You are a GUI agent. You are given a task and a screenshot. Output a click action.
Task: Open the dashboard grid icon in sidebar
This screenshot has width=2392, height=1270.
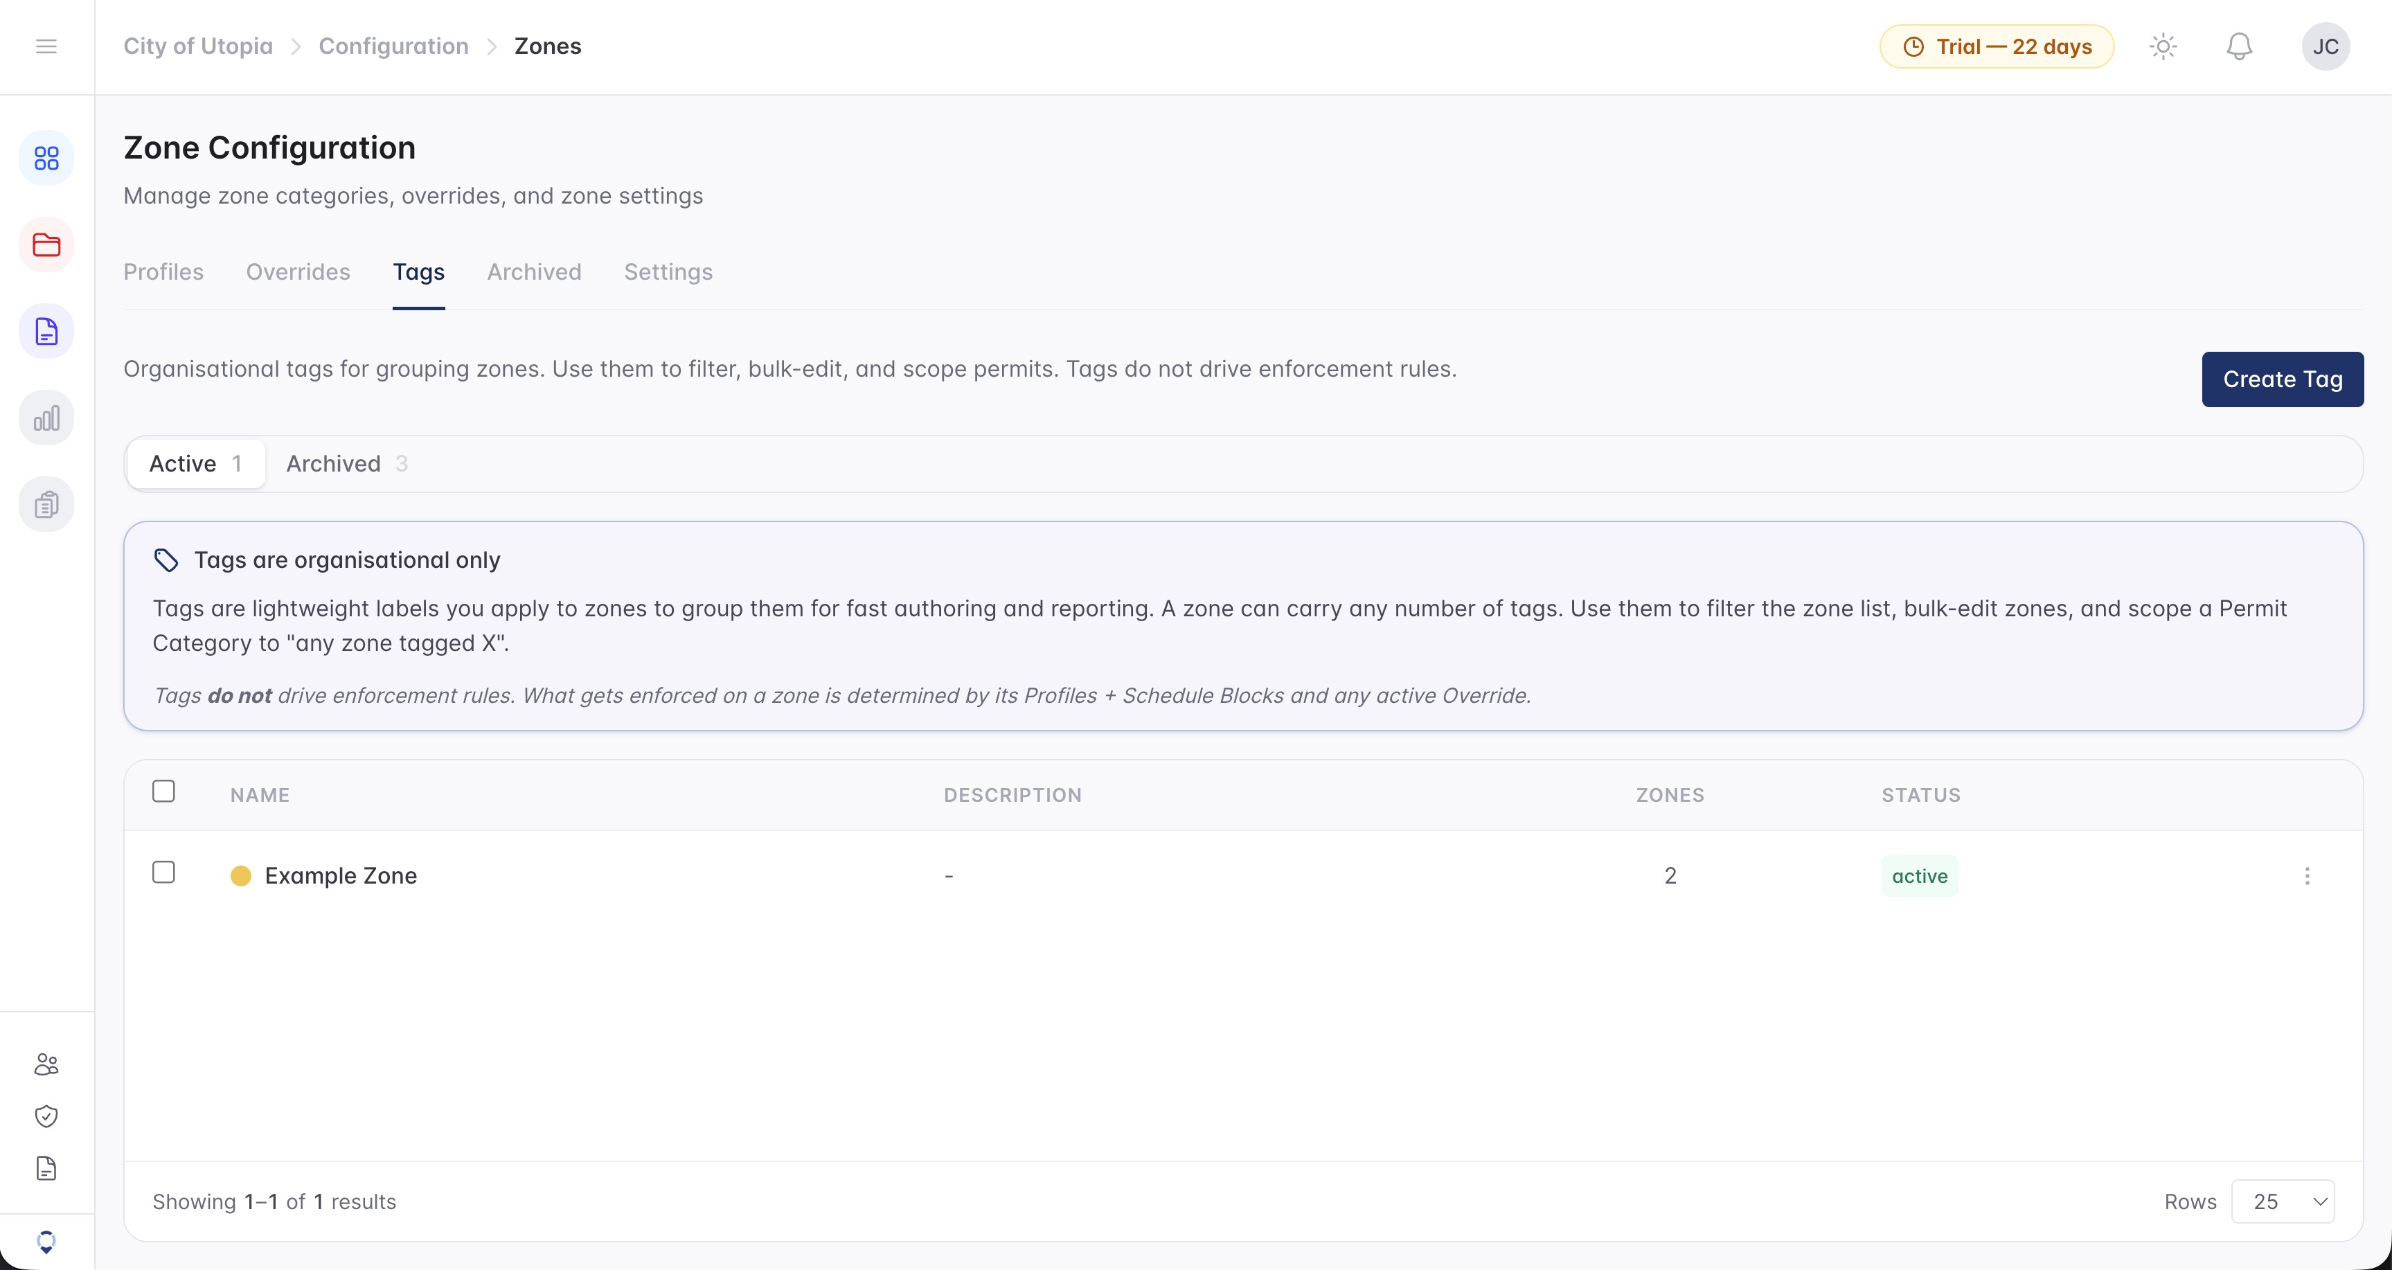(x=46, y=158)
